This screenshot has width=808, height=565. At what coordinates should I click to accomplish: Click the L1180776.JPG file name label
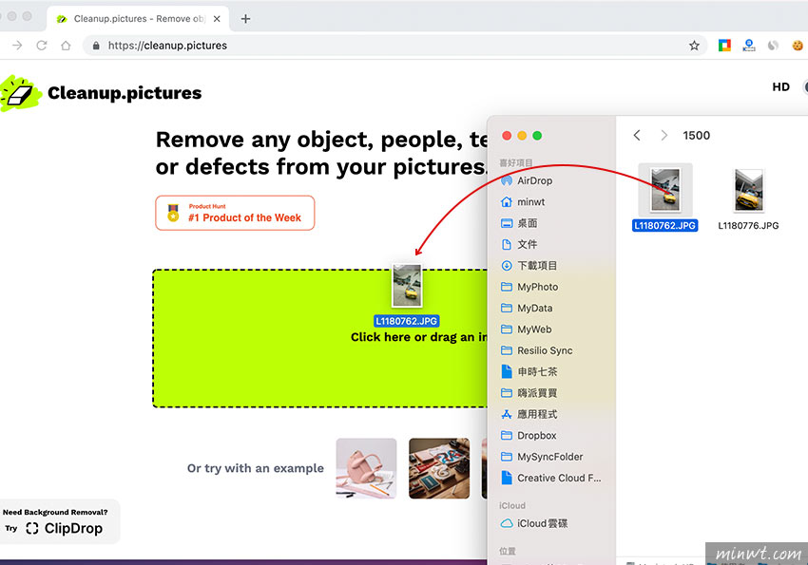[x=748, y=226]
